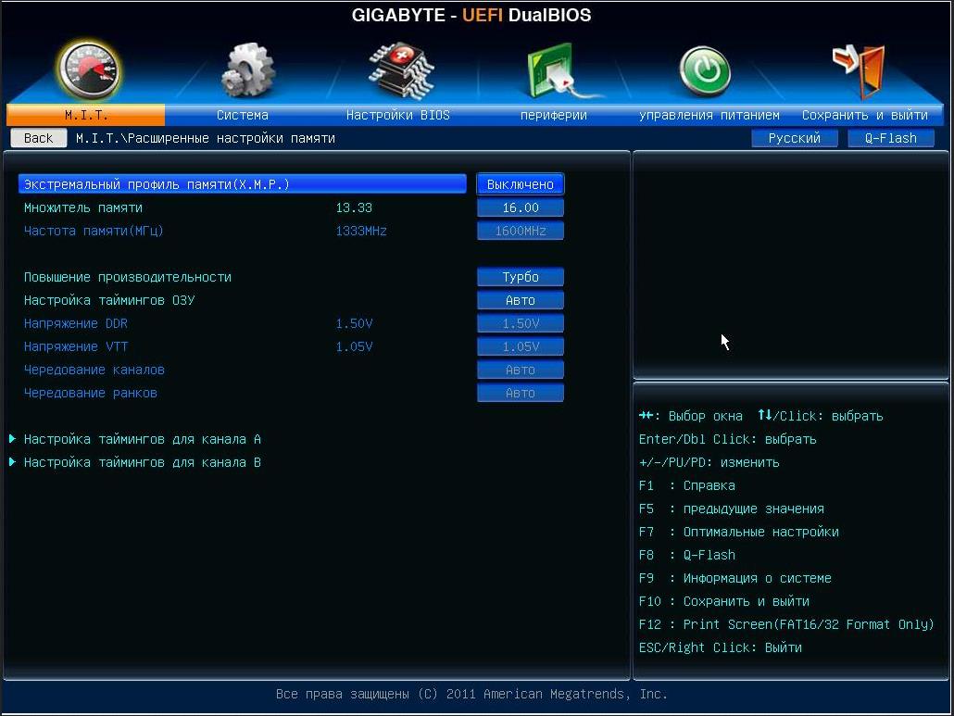Change memory multiplier value 16.00
This screenshot has width=954, height=716.
[520, 207]
